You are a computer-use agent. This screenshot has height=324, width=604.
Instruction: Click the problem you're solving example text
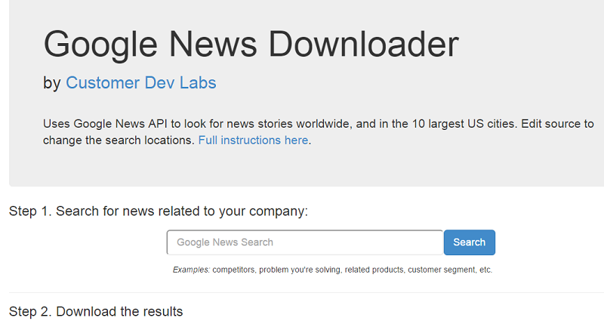[300, 270]
